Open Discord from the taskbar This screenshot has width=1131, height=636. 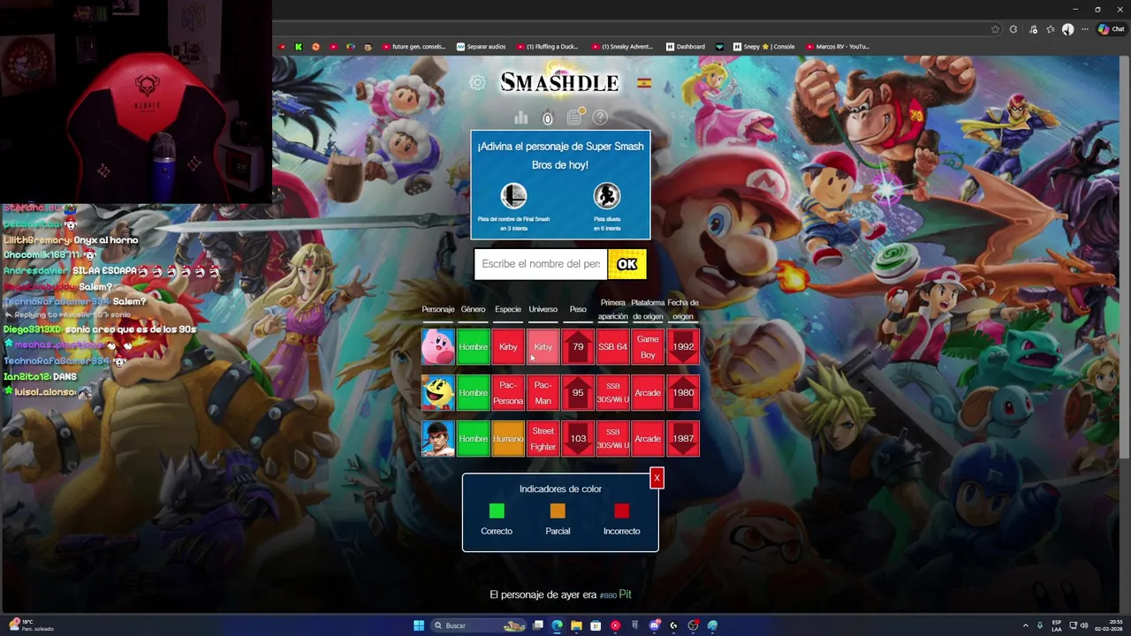point(654,625)
